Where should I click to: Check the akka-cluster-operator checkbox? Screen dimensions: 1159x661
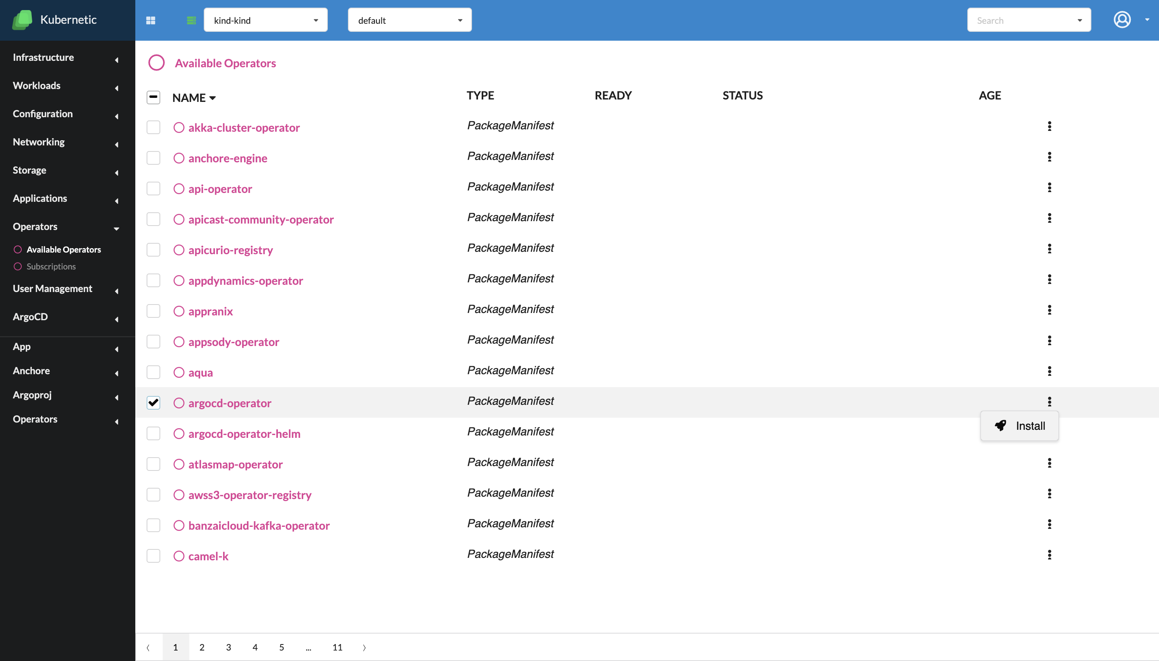(x=153, y=128)
